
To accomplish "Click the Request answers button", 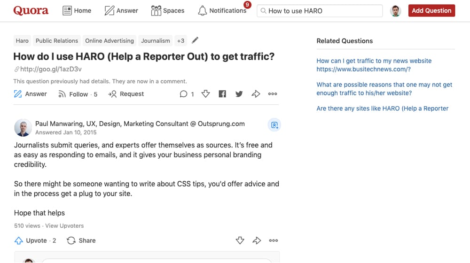I will [126, 94].
